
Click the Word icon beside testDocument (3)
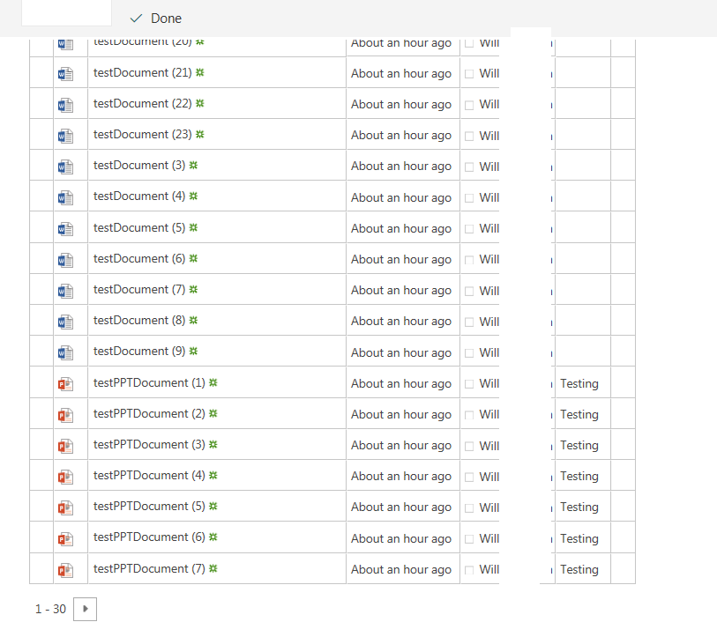point(65,167)
